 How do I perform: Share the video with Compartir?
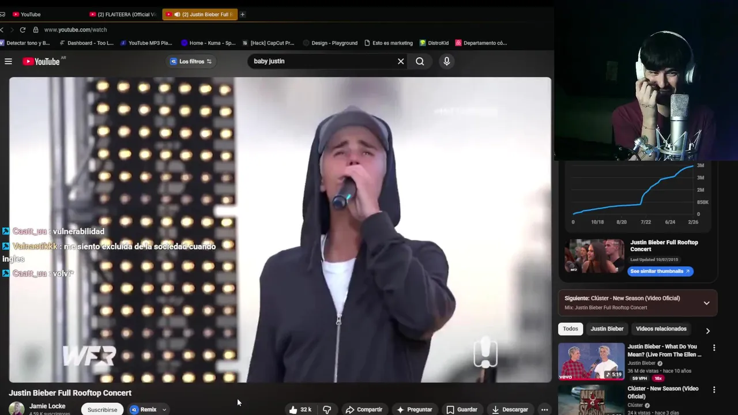364,410
